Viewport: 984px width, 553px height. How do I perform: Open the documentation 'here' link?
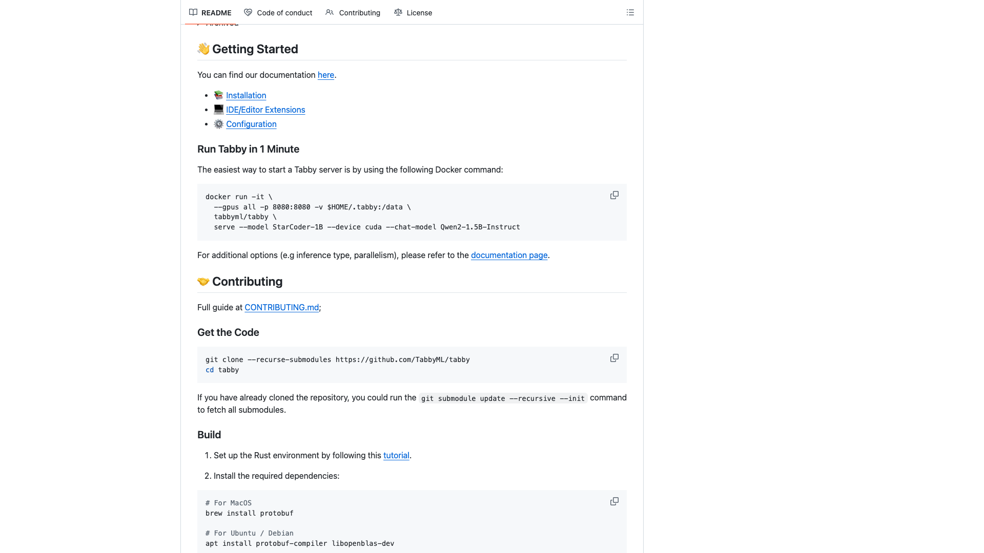click(326, 75)
